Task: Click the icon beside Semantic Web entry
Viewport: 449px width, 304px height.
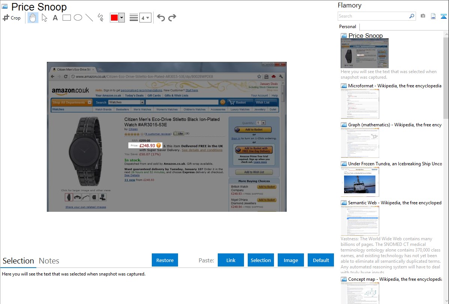Action: [344, 203]
